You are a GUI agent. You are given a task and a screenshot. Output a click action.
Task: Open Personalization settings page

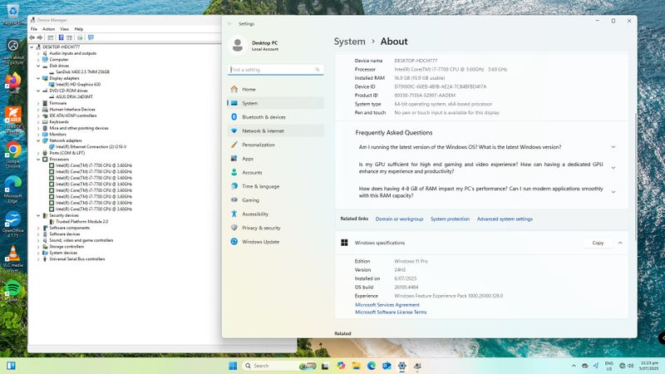point(276,145)
